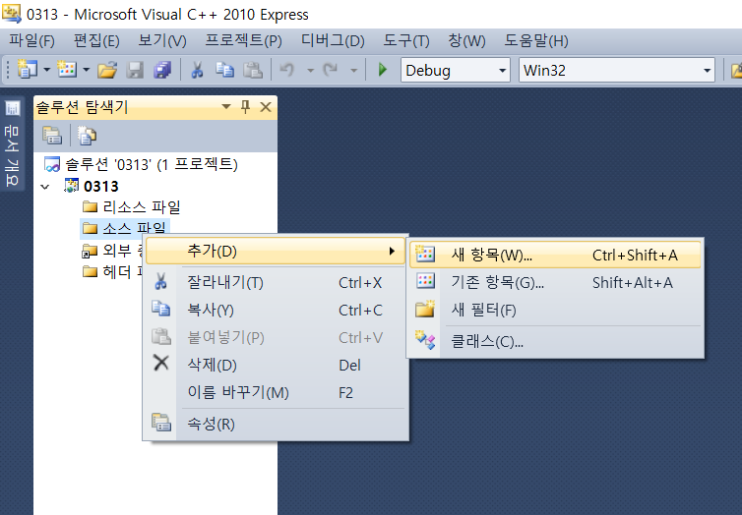Open the Undo history dropdown arrow
Image resolution: width=742 pixels, height=515 pixels.
coord(310,71)
